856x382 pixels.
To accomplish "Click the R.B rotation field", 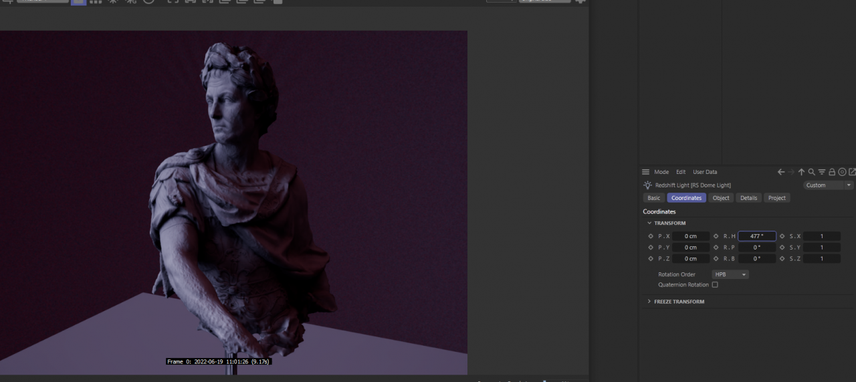I will coord(757,258).
